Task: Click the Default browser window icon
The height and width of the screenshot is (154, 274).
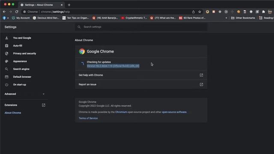Action: pos(7,77)
